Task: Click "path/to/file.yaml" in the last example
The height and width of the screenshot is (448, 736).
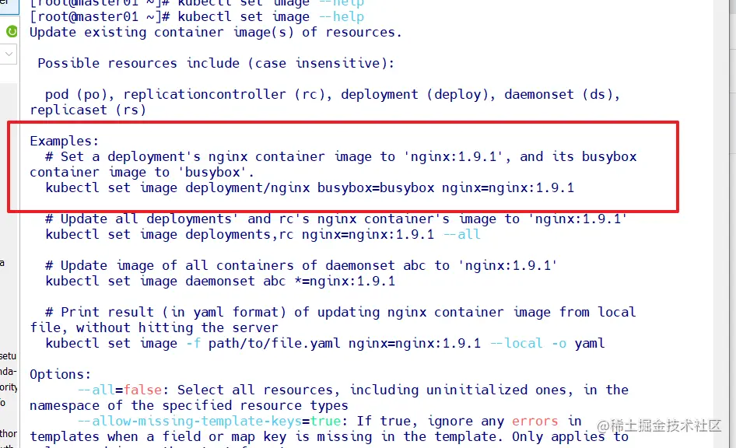Action: coord(274,343)
